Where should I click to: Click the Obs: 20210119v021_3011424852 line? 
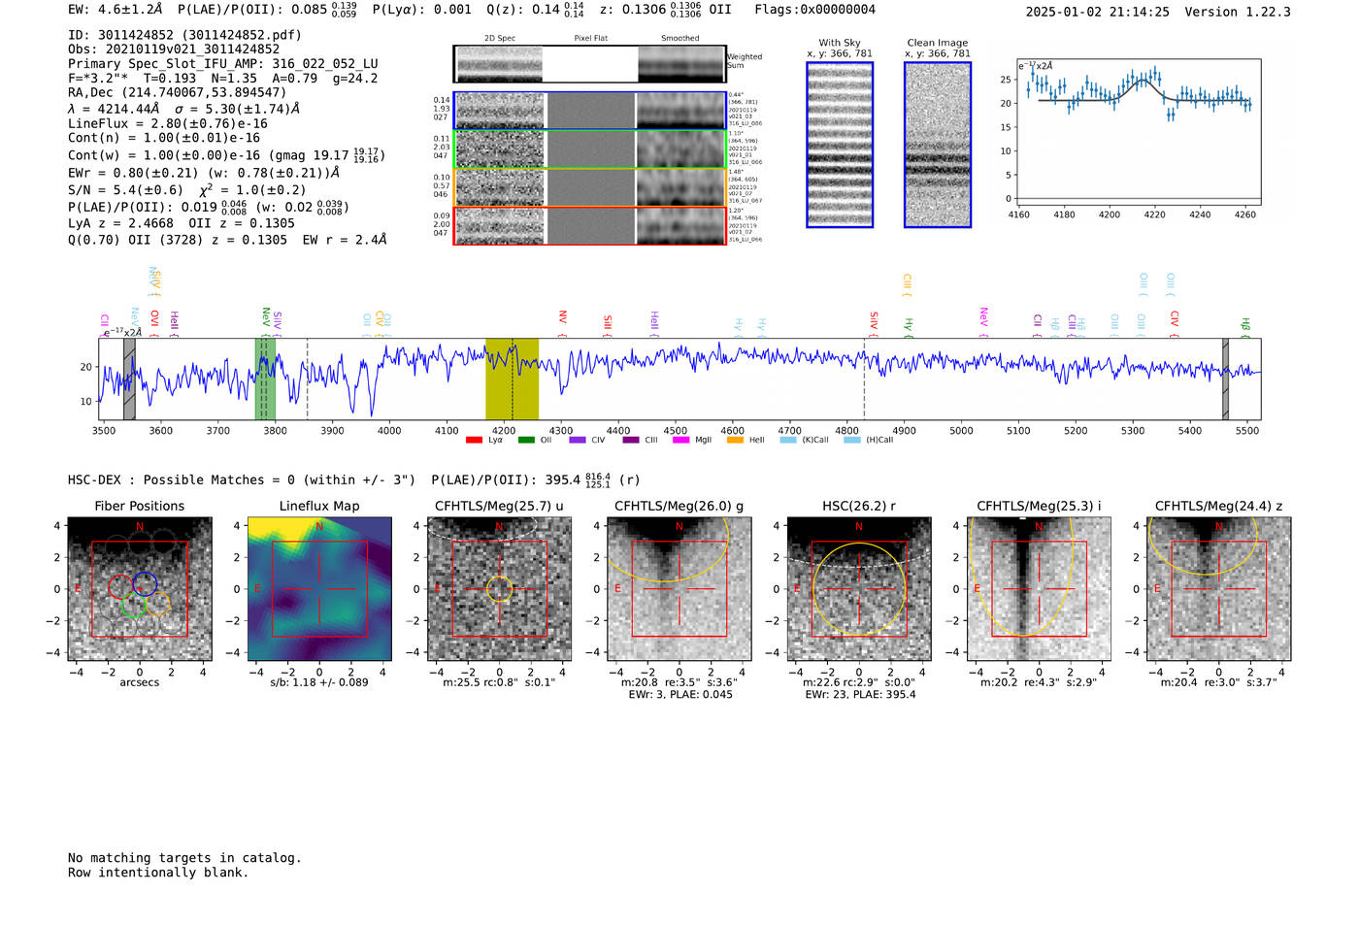[x=174, y=50]
